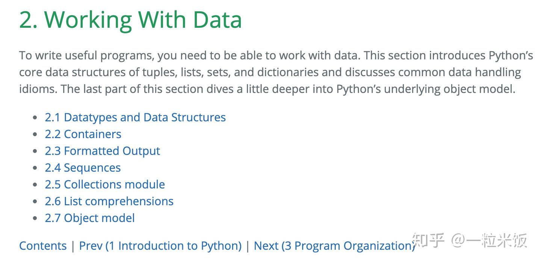Open the 2.1 Datatypes and Data Structures link

[x=135, y=117]
